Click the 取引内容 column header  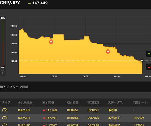point(48,102)
